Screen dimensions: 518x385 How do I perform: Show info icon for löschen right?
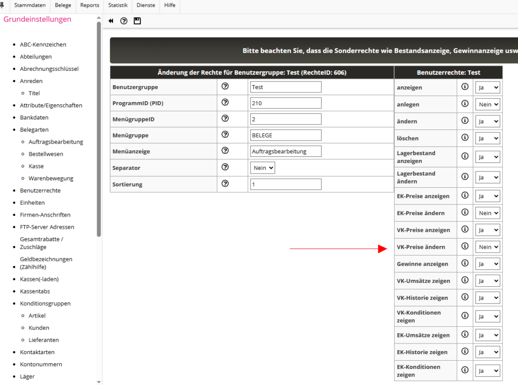coord(465,137)
